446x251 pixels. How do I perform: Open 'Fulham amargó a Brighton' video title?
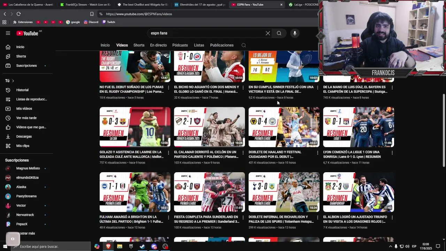132,219
